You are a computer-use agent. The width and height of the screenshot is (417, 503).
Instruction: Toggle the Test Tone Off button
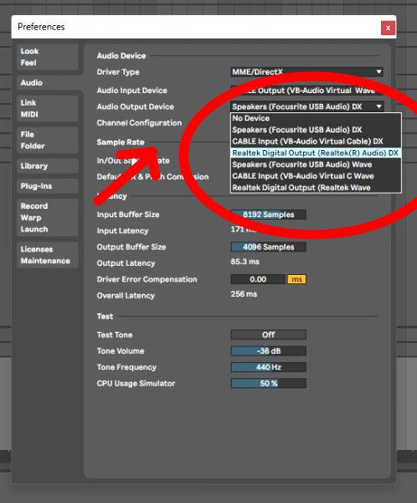tap(268, 334)
